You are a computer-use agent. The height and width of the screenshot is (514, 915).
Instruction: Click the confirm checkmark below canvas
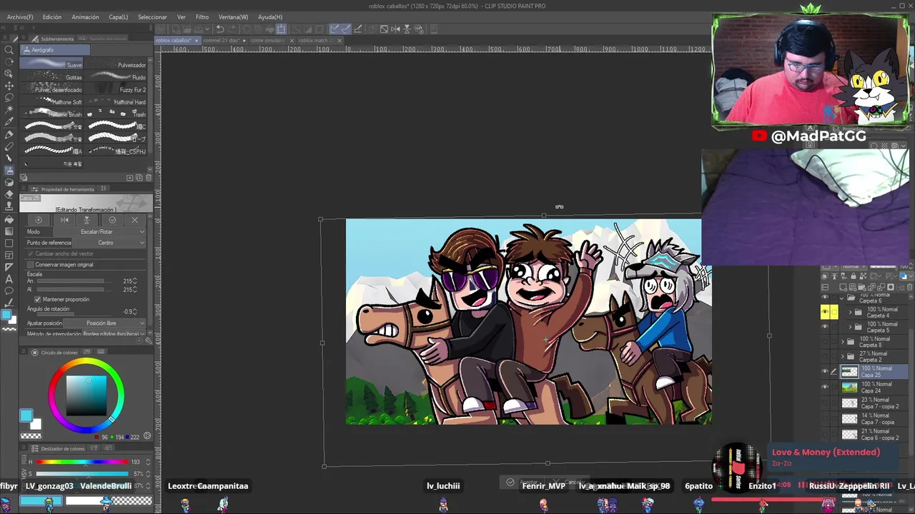point(510,482)
